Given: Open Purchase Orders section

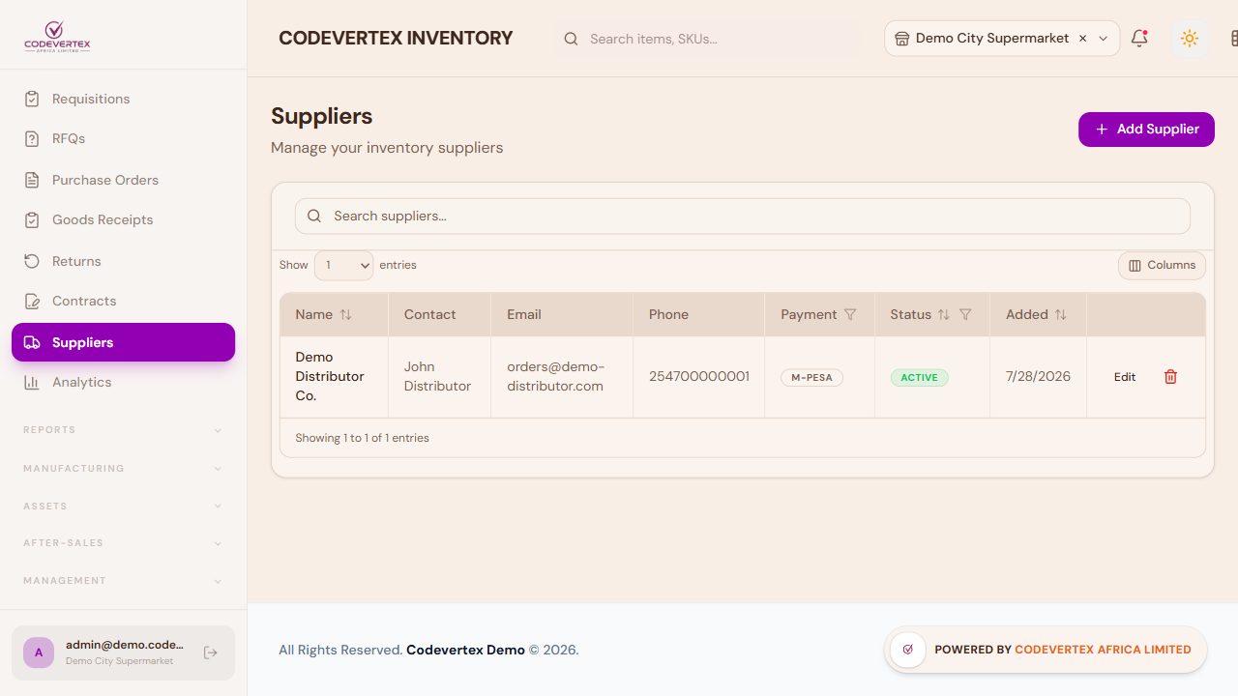Looking at the screenshot, I should point(123,180).
